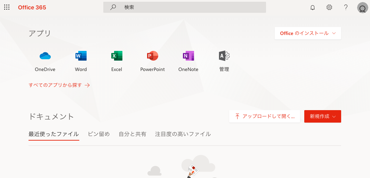Open the notifications bell
The image size is (370, 178).
coord(313,8)
